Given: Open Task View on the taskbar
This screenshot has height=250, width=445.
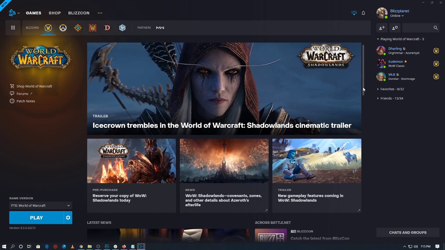Looking at the screenshot, I should (x=29, y=247).
